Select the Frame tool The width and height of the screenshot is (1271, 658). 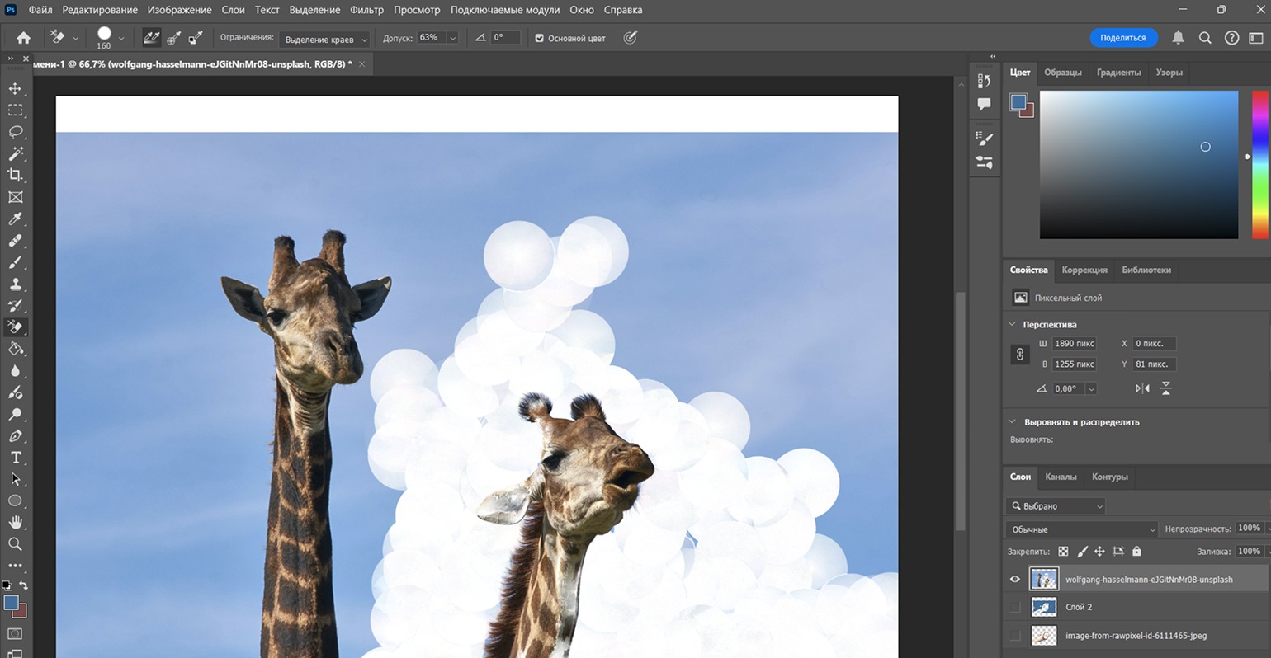(x=15, y=197)
